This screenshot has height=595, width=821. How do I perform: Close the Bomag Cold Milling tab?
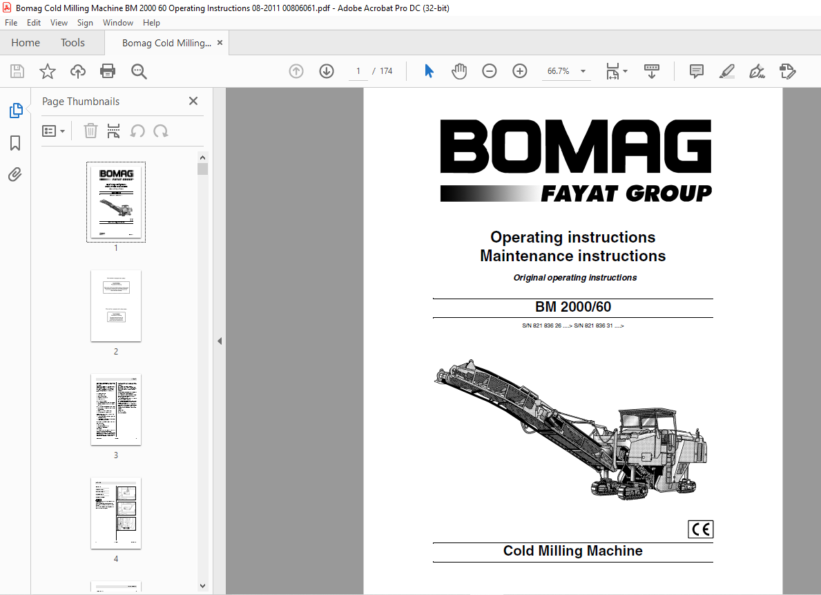[x=220, y=42]
